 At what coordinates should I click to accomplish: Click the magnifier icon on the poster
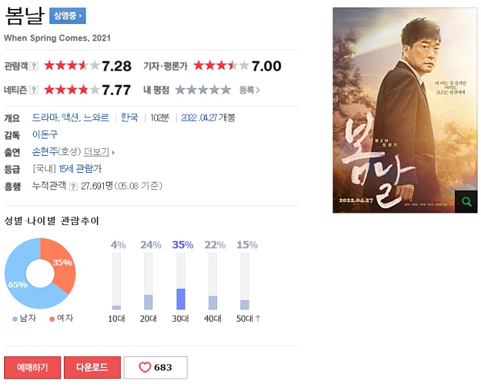point(466,202)
